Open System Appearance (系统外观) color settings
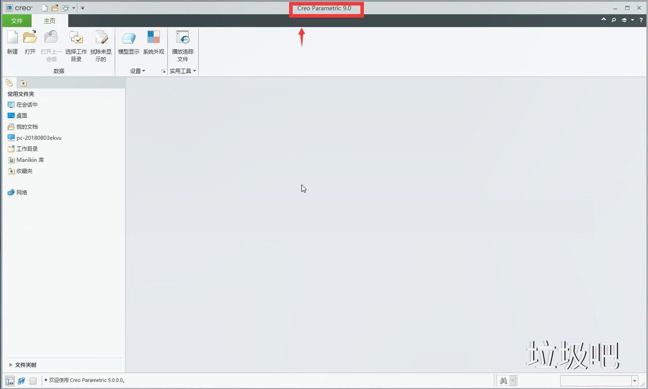 click(x=153, y=42)
